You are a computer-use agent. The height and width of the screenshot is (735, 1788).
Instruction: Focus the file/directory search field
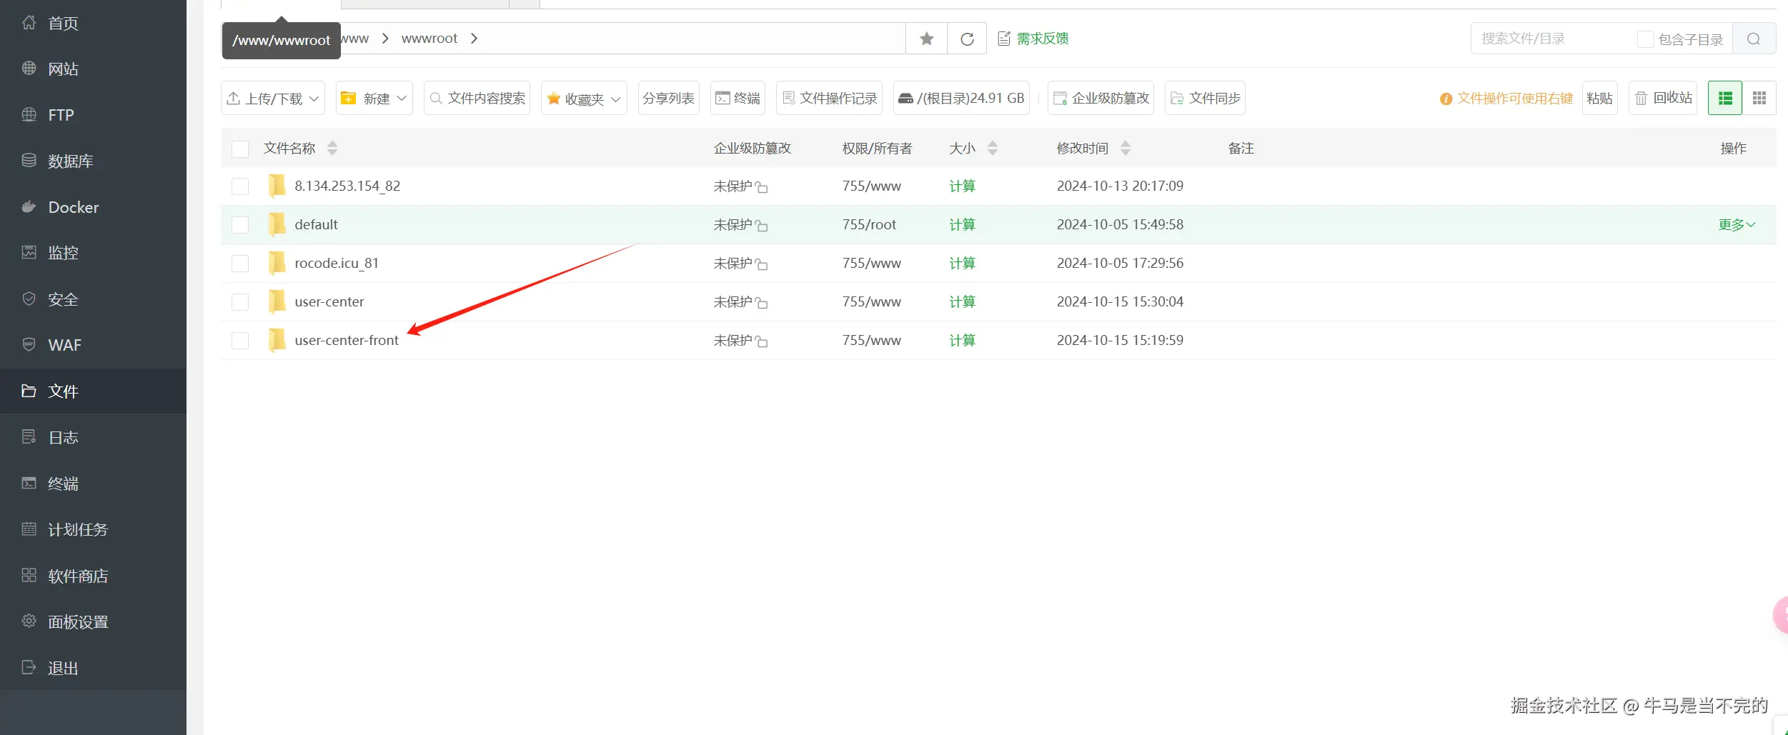pos(1554,39)
